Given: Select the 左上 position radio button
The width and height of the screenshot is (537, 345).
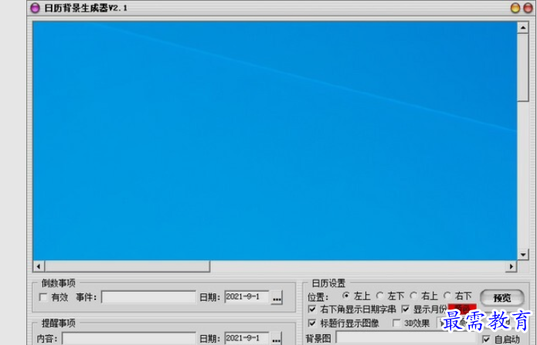Looking at the screenshot, I should [x=346, y=296].
